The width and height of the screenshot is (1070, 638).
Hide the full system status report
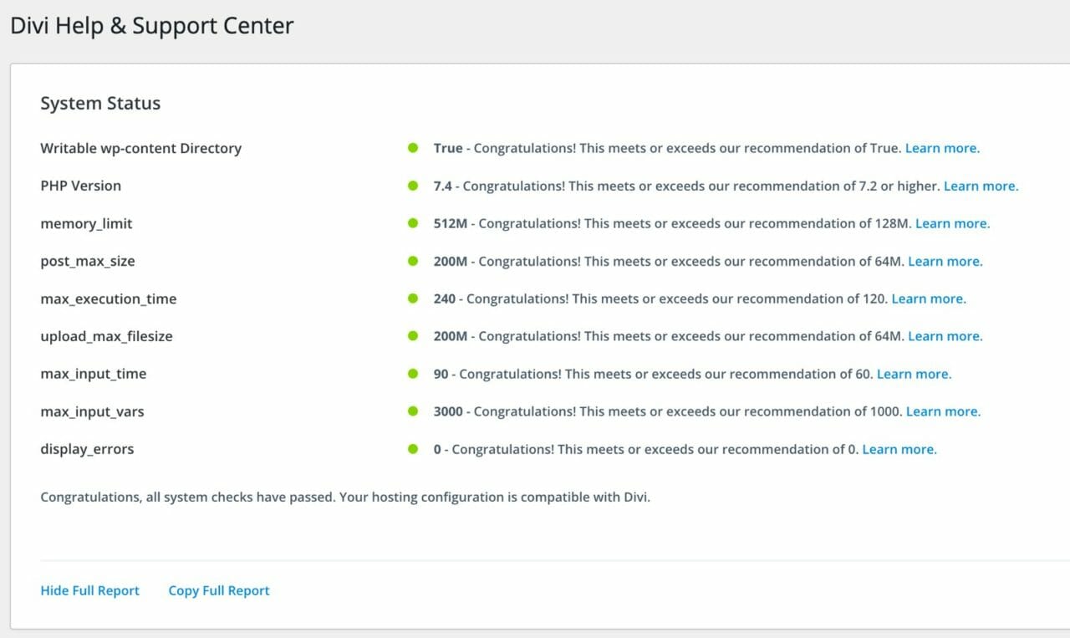[x=89, y=590]
